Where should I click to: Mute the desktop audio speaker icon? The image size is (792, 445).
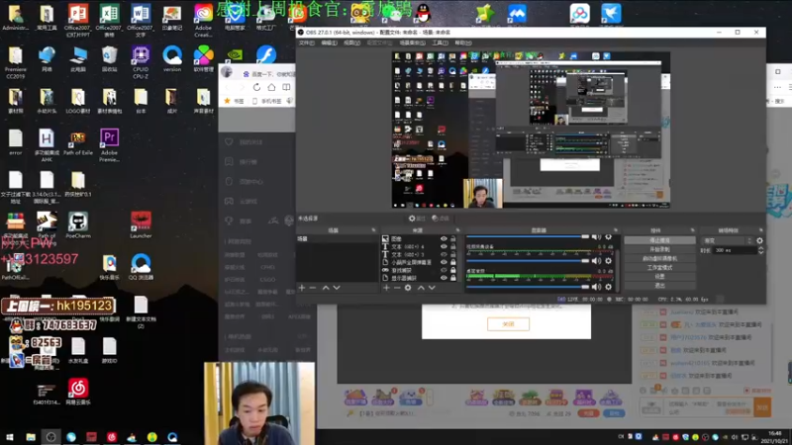coord(597,287)
